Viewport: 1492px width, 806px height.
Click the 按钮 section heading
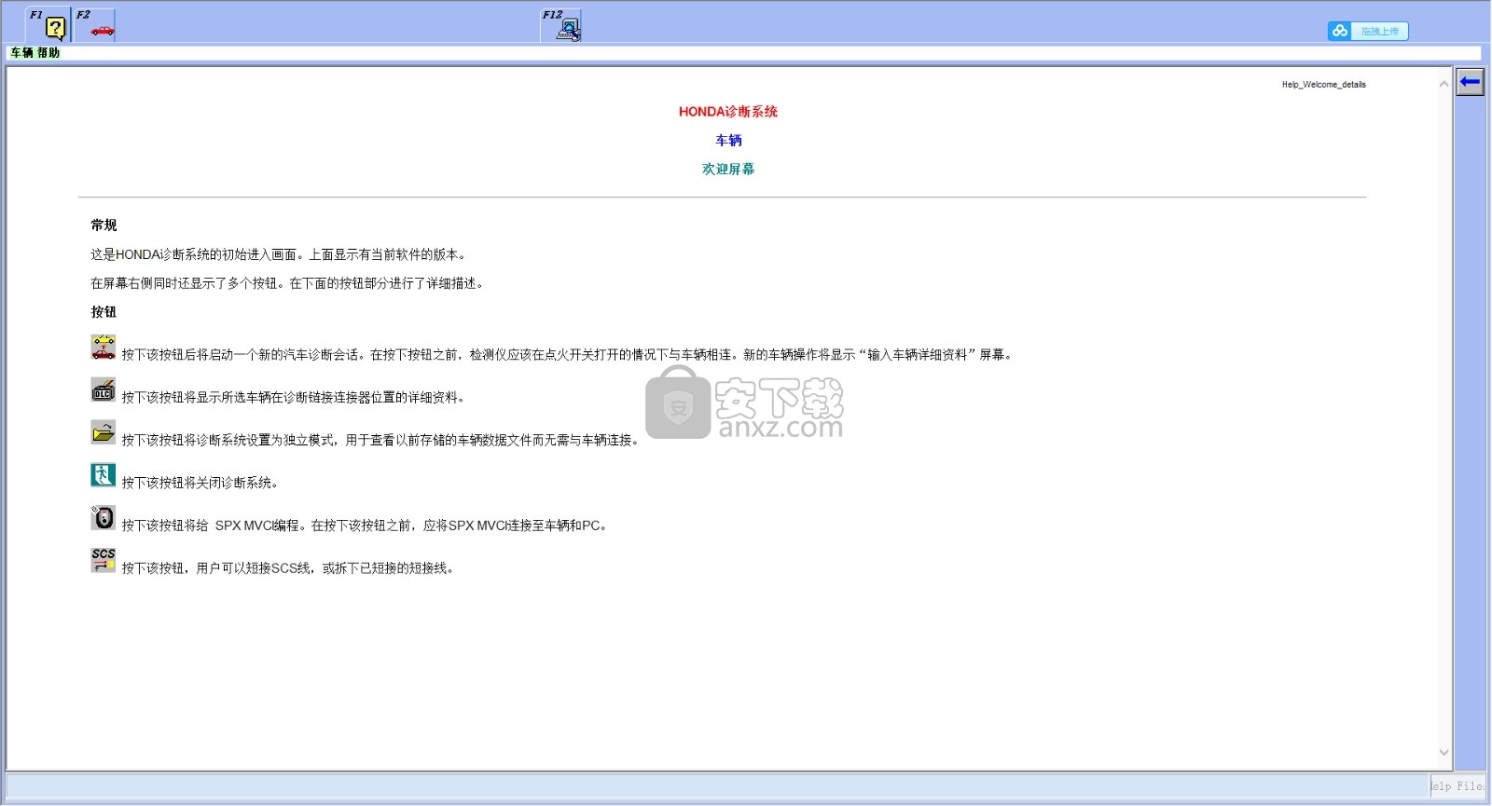[104, 312]
